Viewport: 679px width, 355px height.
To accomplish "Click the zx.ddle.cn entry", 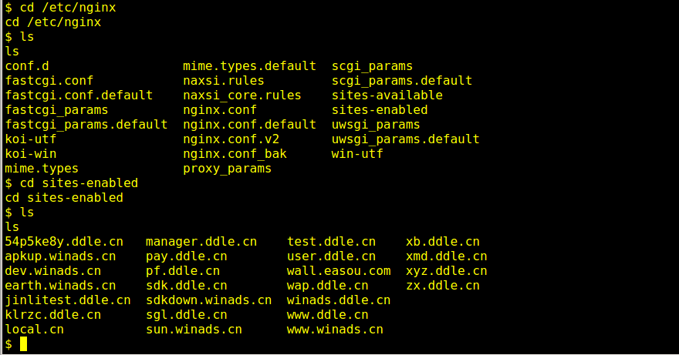I will (443, 286).
